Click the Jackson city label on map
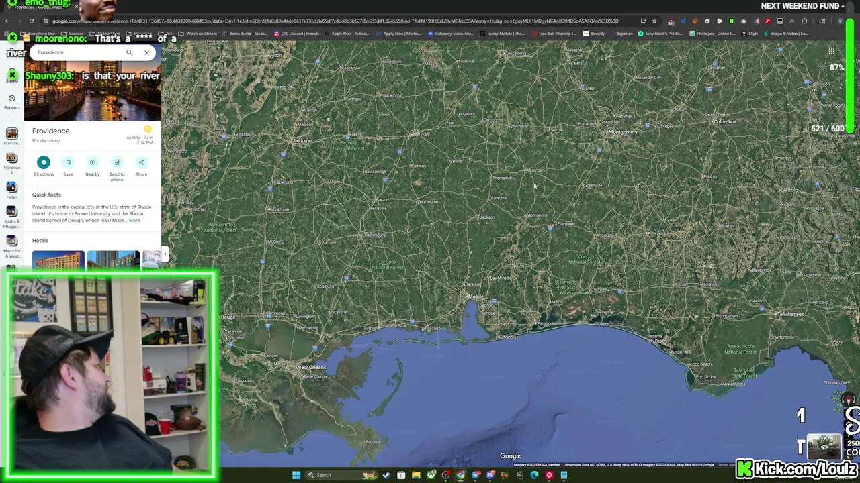The image size is (860, 483). 302,141
